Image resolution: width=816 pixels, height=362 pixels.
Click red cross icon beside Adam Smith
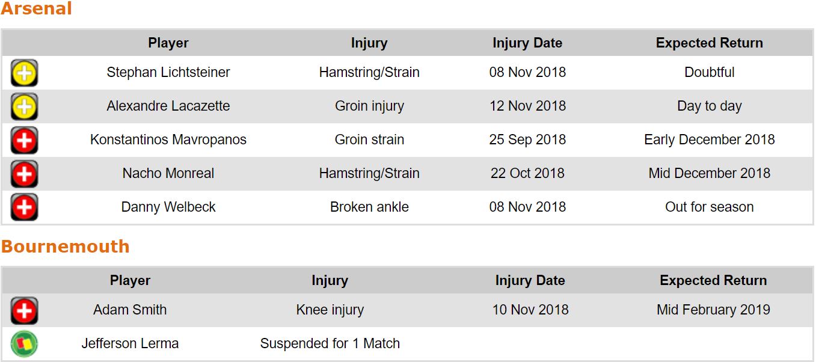(x=24, y=310)
